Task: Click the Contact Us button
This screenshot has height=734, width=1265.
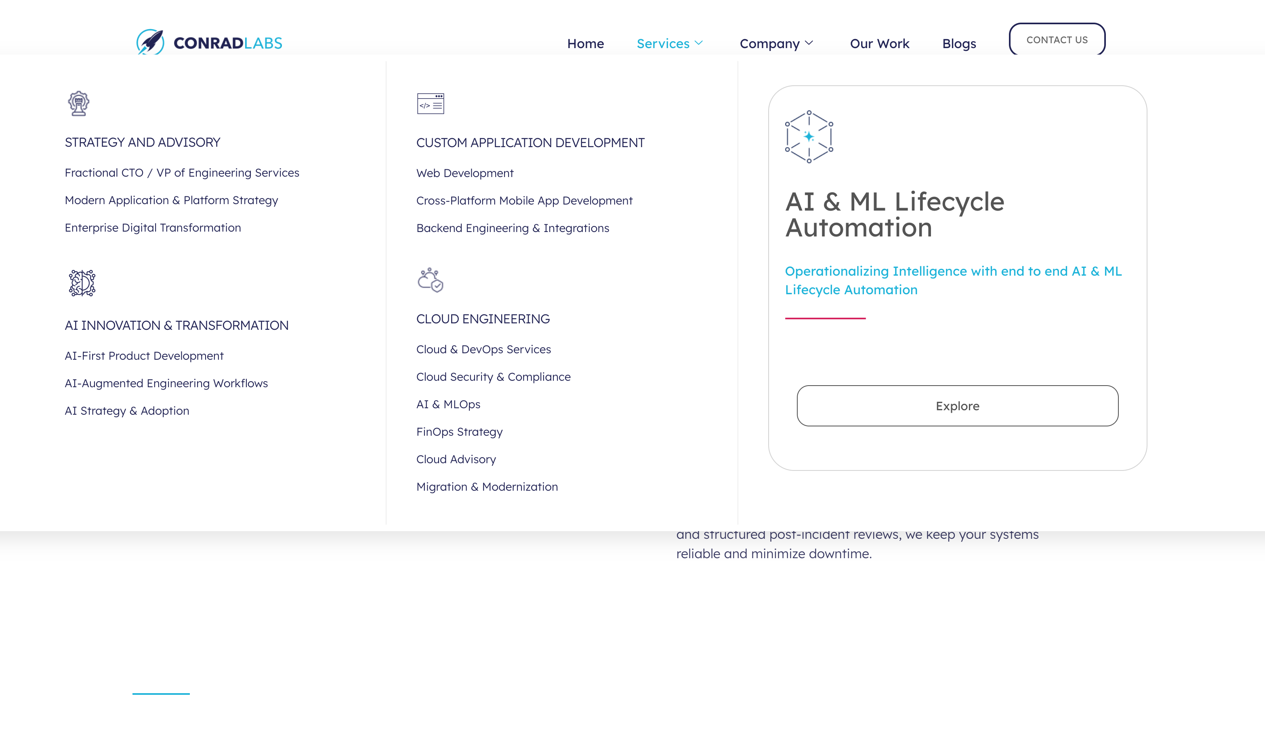Action: click(1057, 40)
